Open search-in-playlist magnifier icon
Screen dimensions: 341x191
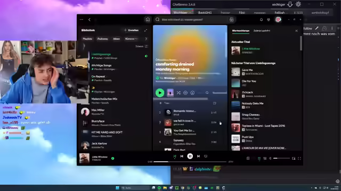point(207,93)
